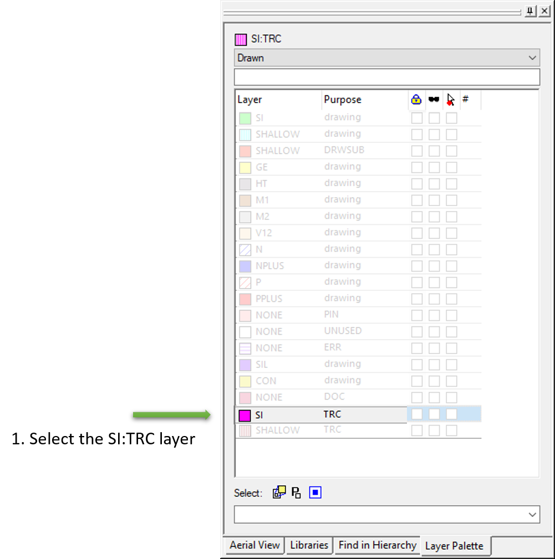Click the filter text field below Drawn
This screenshot has width=555, height=559.
pyautogui.click(x=386, y=77)
